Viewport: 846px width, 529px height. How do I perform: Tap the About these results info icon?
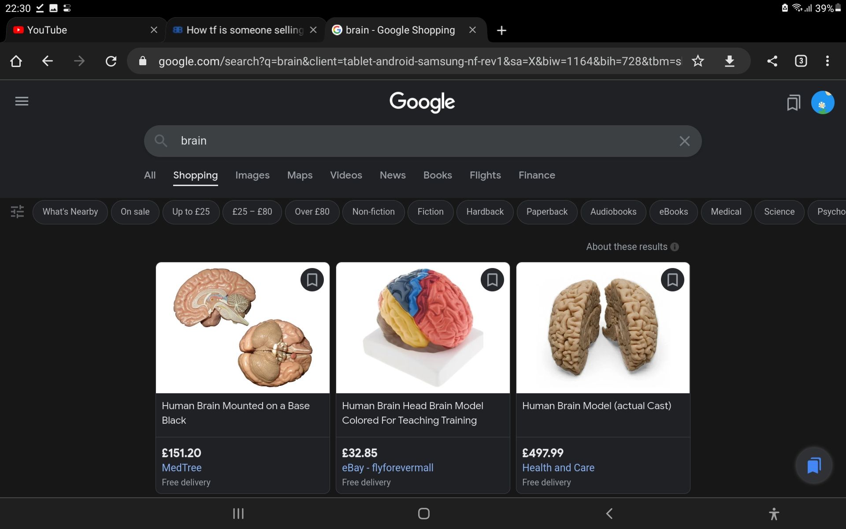pos(675,247)
